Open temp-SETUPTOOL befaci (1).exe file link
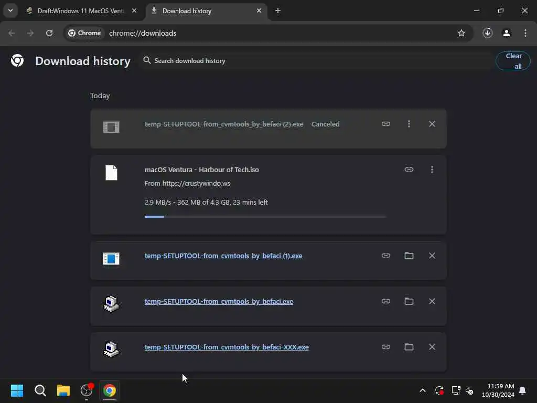Viewport: 537px width, 403px height. (223, 256)
